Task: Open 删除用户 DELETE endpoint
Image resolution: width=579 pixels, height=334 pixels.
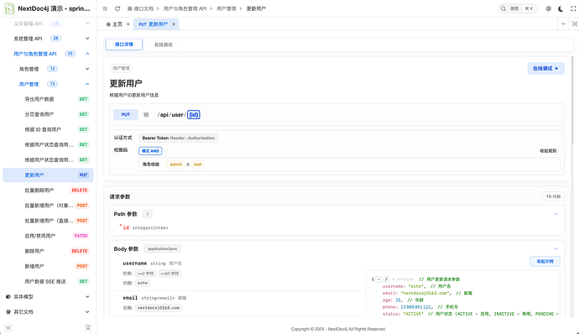Action: coord(48,251)
